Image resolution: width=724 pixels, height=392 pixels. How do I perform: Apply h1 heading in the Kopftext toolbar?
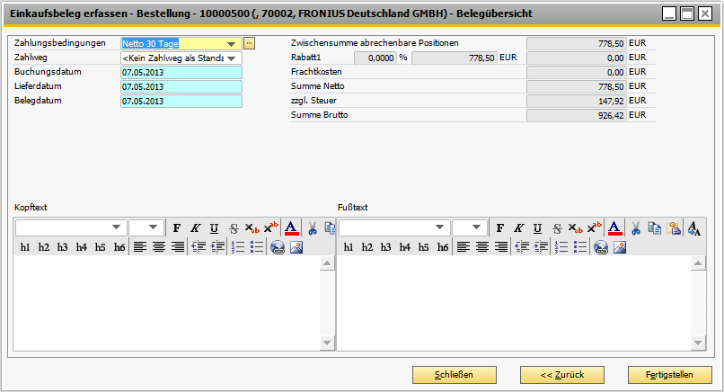pyautogui.click(x=25, y=247)
